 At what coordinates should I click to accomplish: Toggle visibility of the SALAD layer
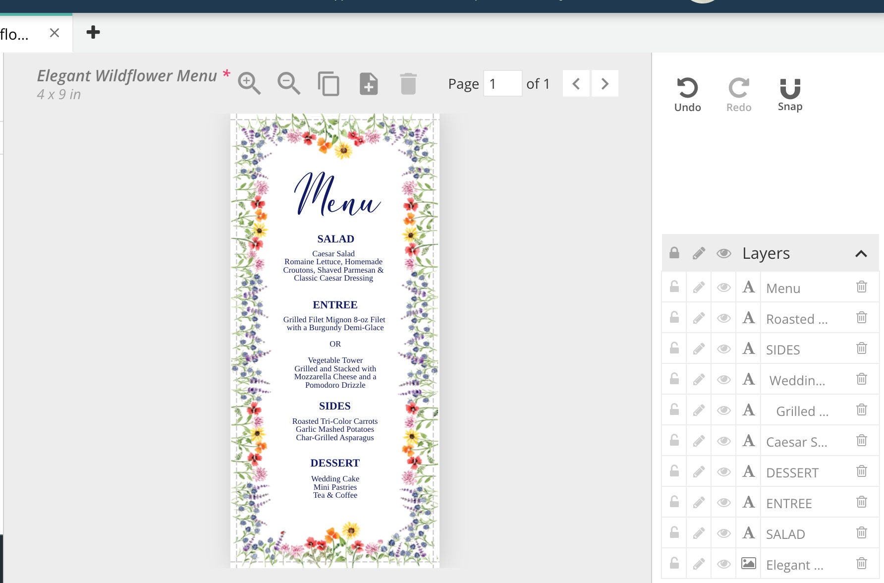723,533
